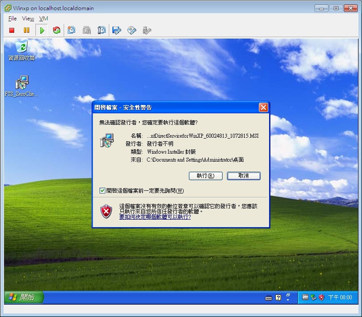Click the Safely Remove Hardware tray icon

pyautogui.click(x=313, y=298)
